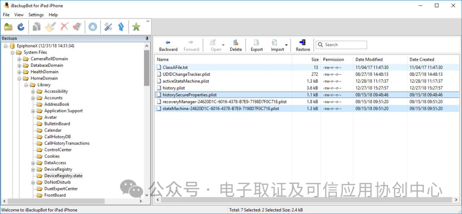Viewport: 462px width, 214px height.
Task: Collapse the EpiphoneX backup node
Action: coord(6,46)
